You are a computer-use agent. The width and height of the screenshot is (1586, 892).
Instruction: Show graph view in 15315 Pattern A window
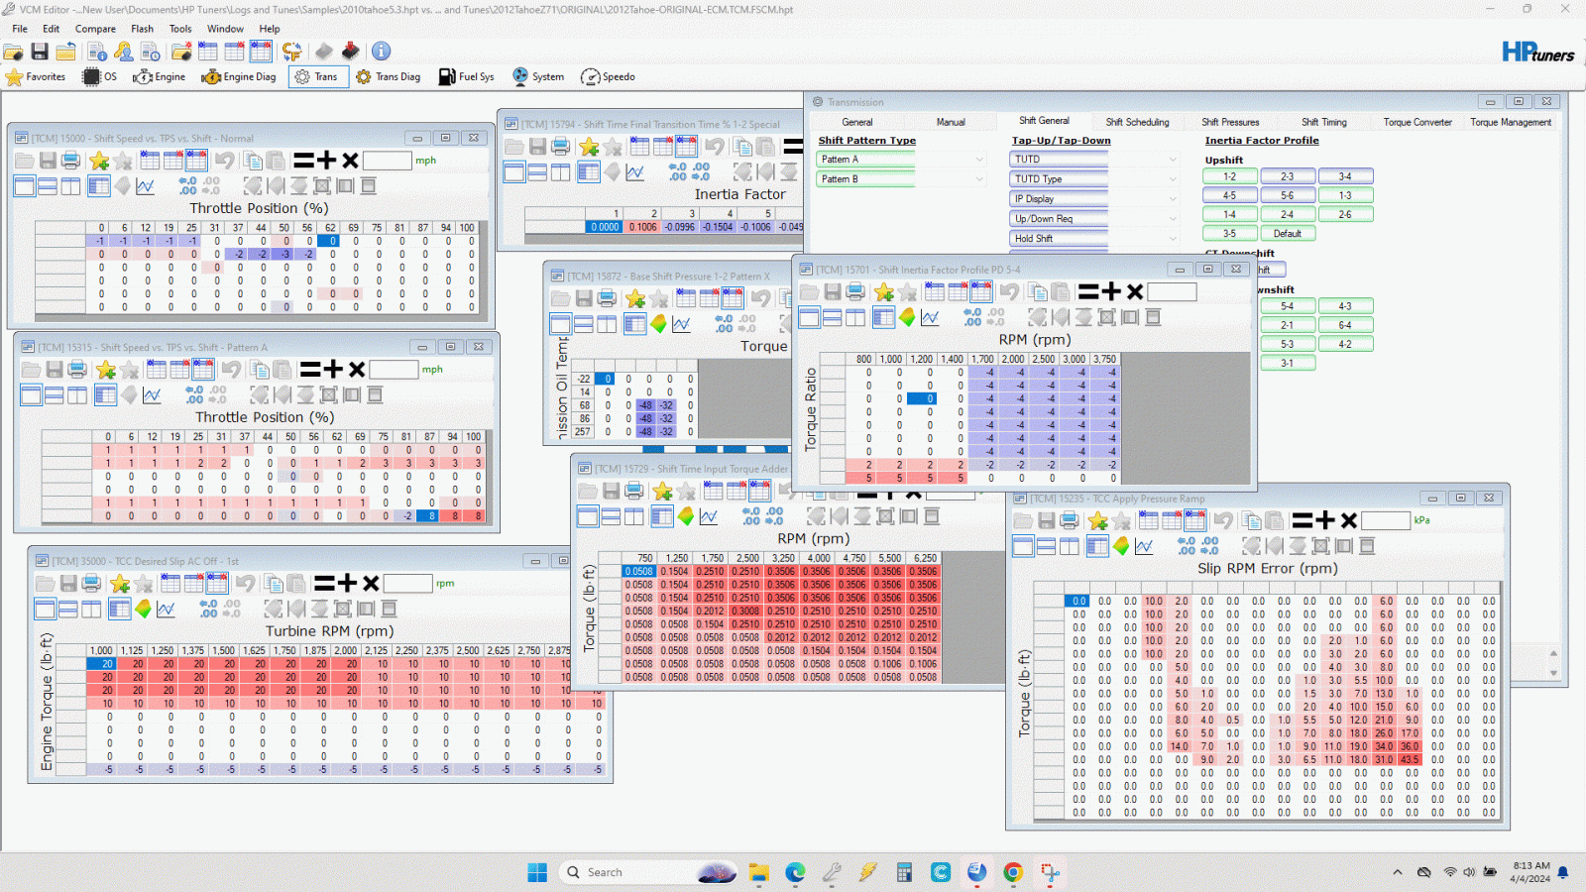[152, 394]
